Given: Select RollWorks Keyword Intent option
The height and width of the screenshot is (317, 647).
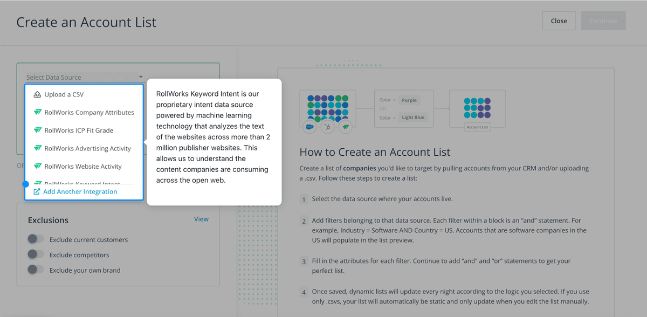Looking at the screenshot, I should (x=84, y=182).
